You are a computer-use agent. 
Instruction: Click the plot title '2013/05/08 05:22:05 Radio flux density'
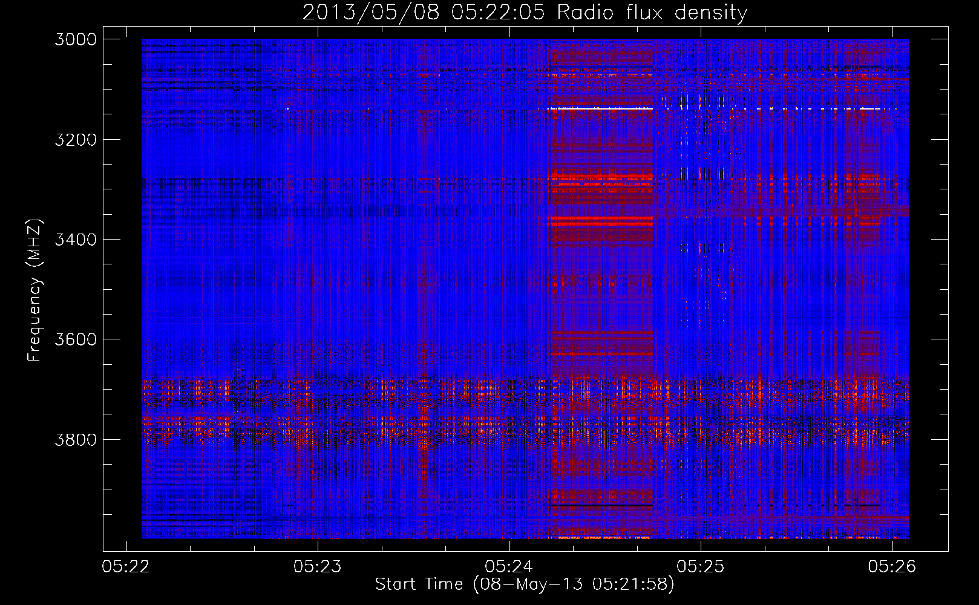[525, 13]
